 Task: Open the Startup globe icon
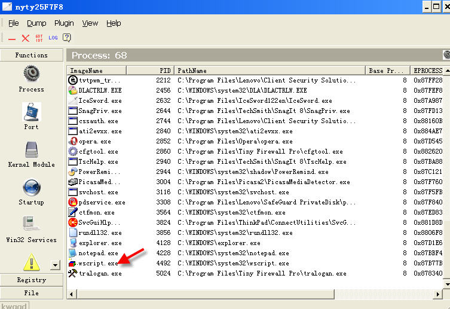click(31, 187)
